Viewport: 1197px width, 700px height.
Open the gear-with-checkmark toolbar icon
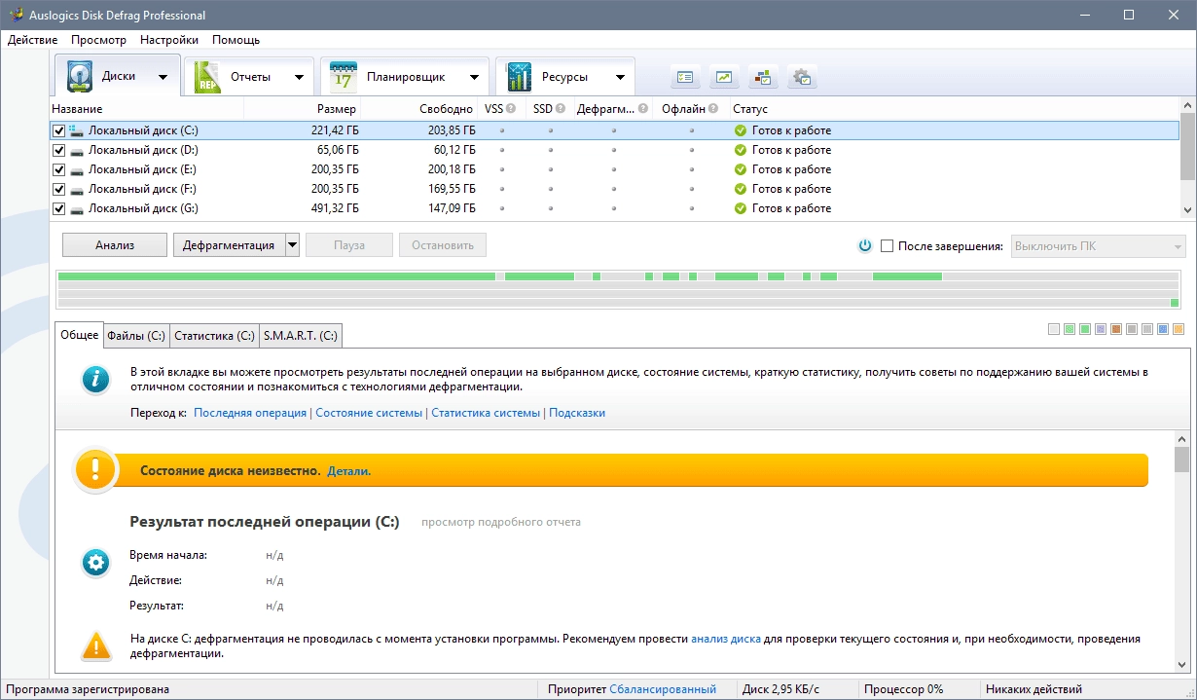(x=802, y=77)
